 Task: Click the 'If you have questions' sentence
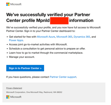click(42, 77)
